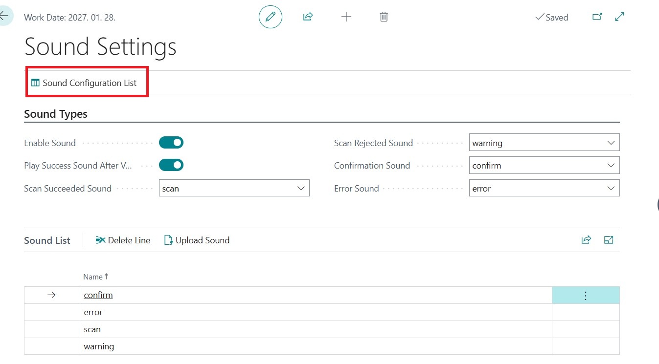Screen dimensions: 659x364
Task: Click the expand page diagonal arrows icon
Action: (x=619, y=17)
